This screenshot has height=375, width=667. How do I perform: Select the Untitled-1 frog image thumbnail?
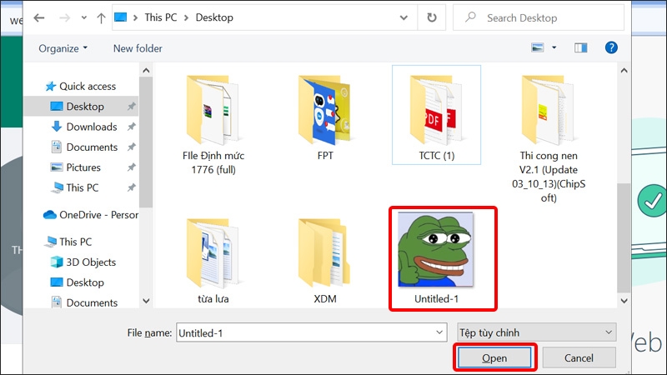(x=435, y=249)
